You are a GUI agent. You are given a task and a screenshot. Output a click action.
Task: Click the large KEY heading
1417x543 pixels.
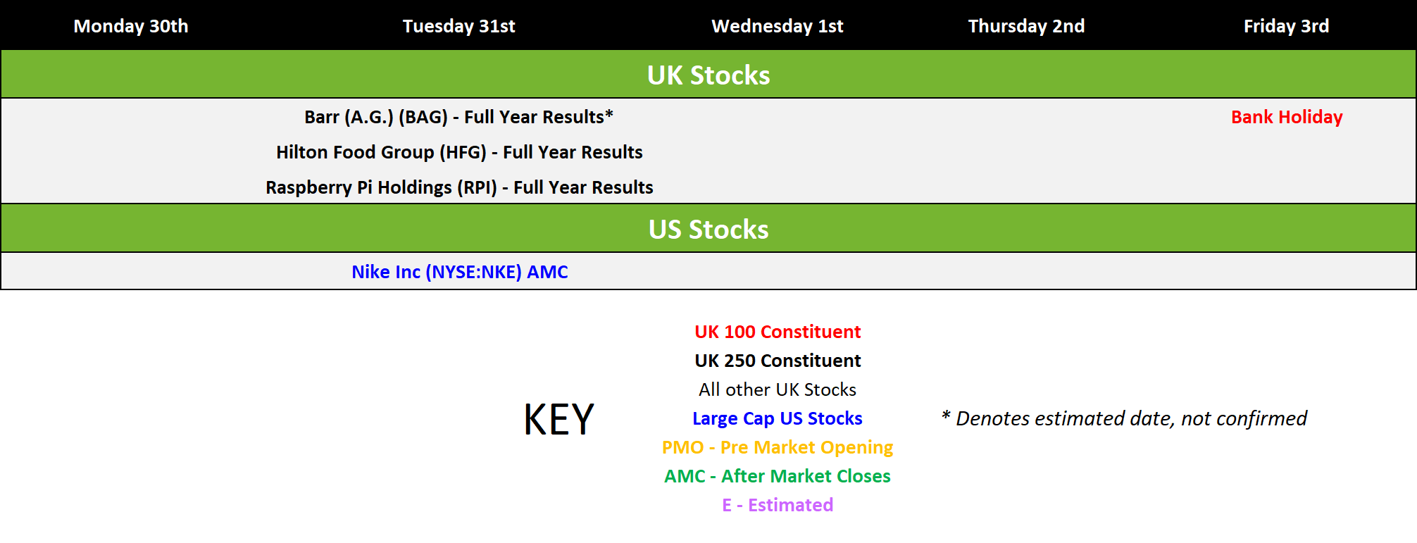(x=559, y=420)
